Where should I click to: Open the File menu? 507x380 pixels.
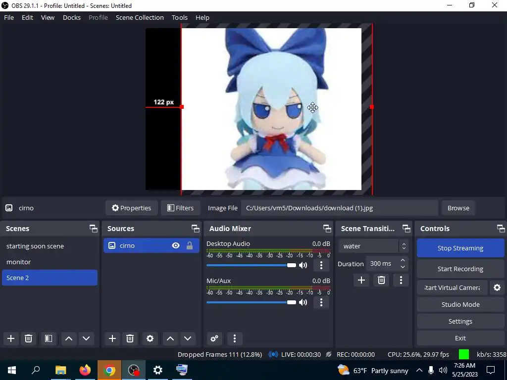coord(9,17)
